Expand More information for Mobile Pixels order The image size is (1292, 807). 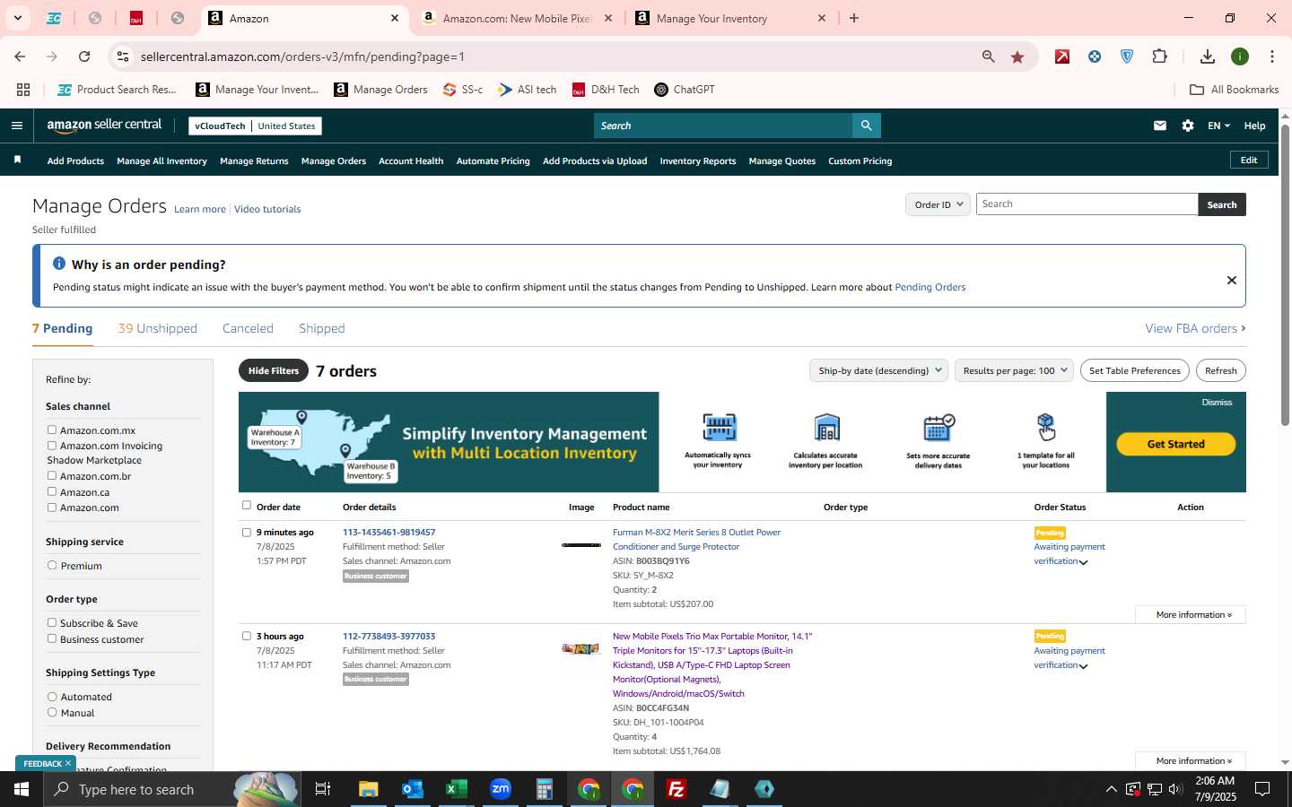tap(1191, 760)
